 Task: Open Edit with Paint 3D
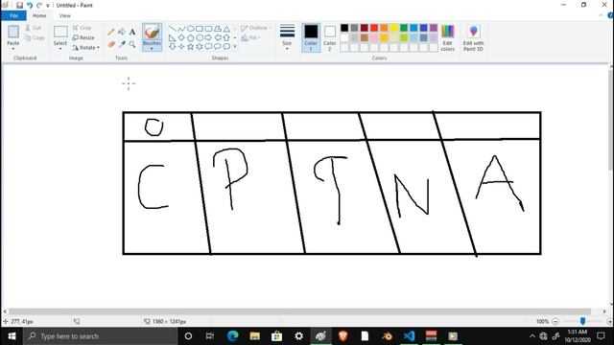(x=473, y=37)
